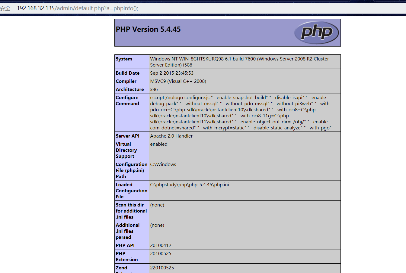Click the Architecture value x86
Image resolution: width=406 pixels, height=273 pixels.
154,89
